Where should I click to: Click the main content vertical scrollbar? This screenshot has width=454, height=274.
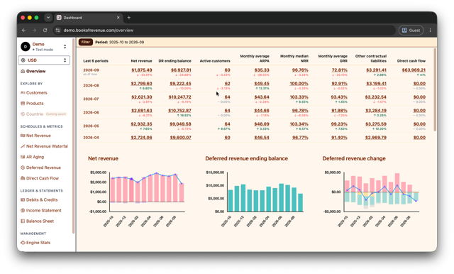coord(435,89)
